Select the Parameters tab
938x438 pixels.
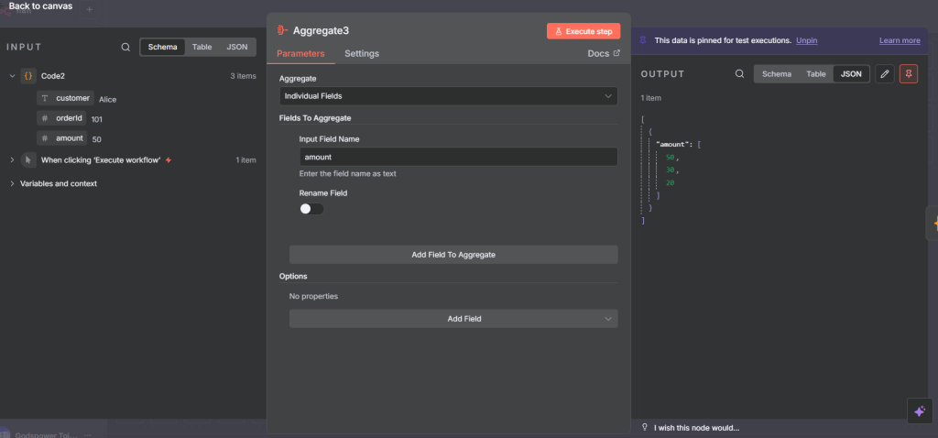[300, 54]
